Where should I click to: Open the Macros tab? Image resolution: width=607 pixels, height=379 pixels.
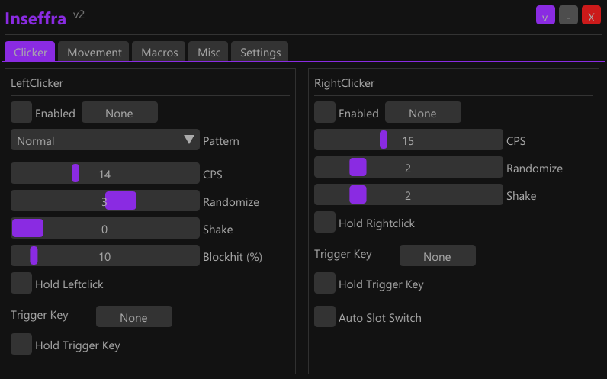coord(159,52)
